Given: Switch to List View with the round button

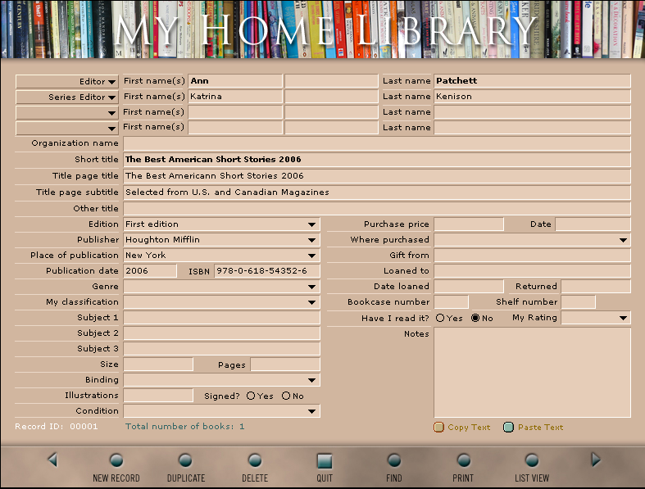Looking at the screenshot, I should [x=532, y=460].
